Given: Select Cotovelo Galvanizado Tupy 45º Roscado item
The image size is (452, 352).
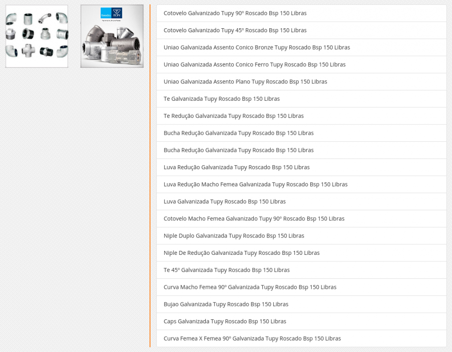Looking at the screenshot, I should pyautogui.click(x=235, y=30).
